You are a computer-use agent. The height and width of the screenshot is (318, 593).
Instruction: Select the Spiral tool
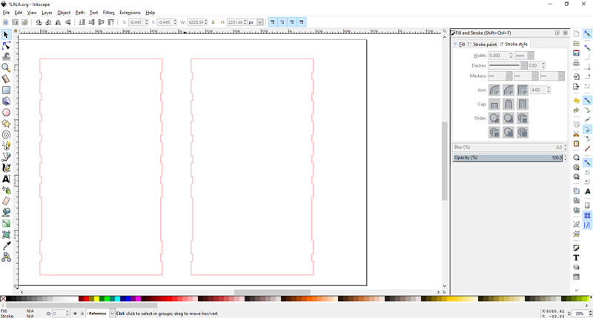point(6,135)
